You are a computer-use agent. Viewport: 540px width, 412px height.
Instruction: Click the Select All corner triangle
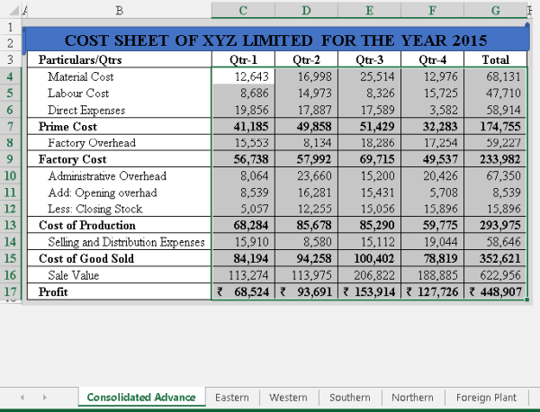[7, 10]
